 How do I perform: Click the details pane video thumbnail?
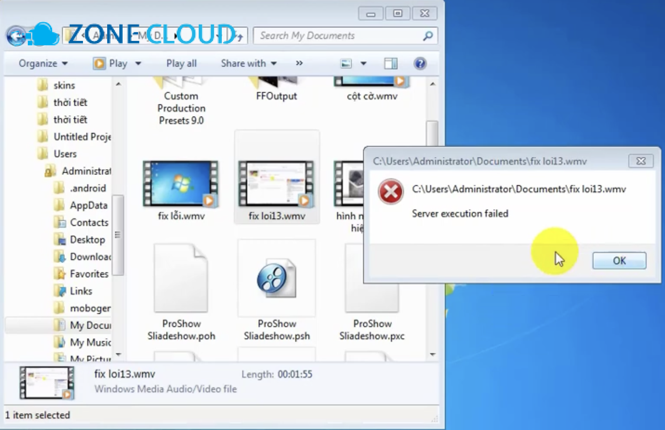[x=47, y=383]
